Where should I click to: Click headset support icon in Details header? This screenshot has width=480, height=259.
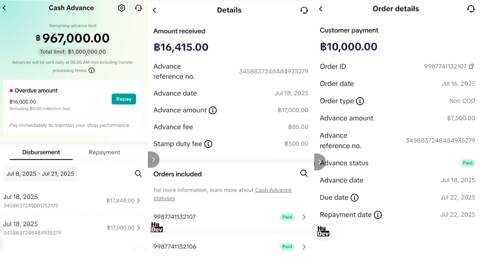pyautogui.click(x=304, y=10)
